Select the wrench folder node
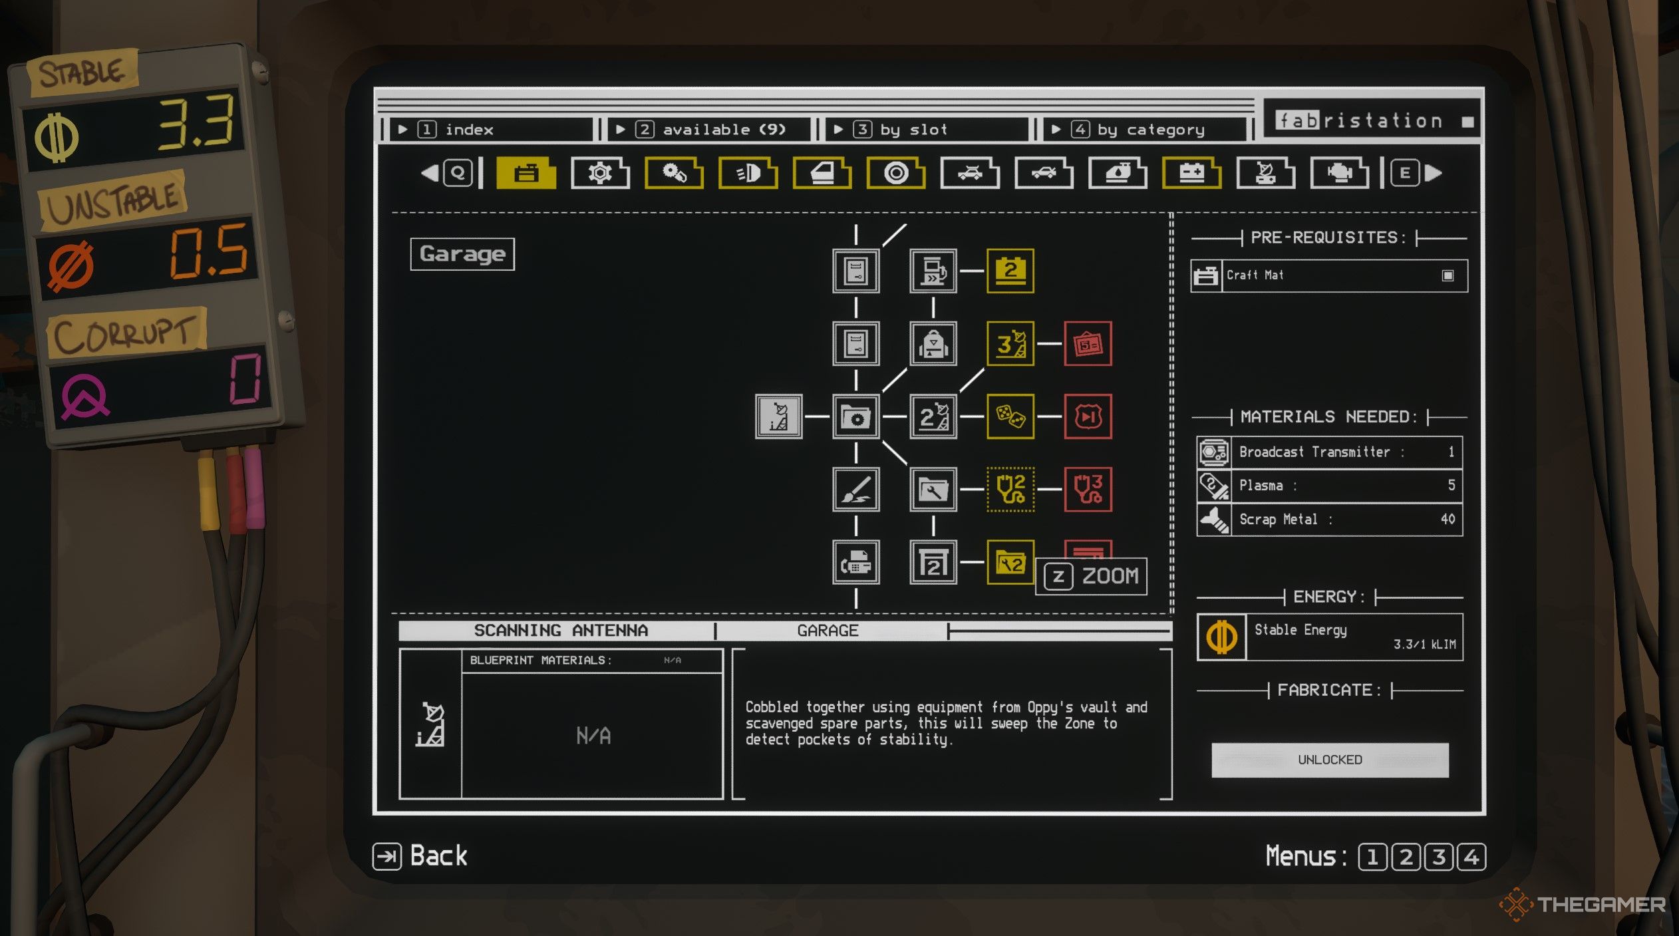 (933, 489)
